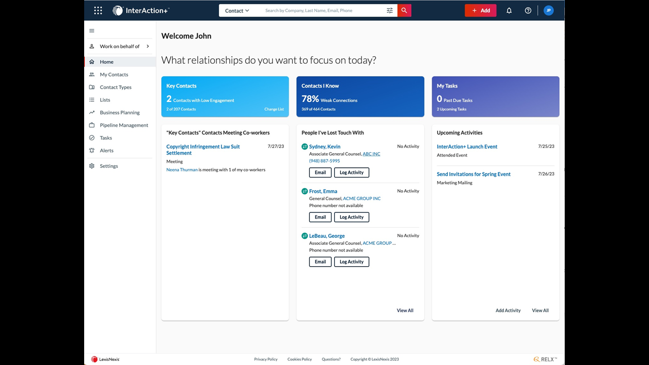Viewport: 649px width, 365px height.
Task: View All people I've lost touch with
Action: click(x=405, y=310)
